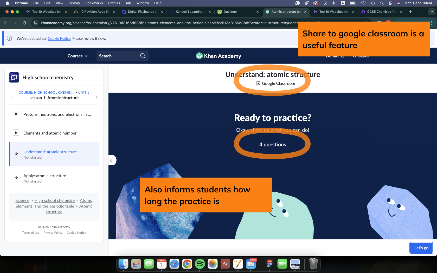Click the High school chemistry course icon
Screen dimensions: 437x273
(x=14, y=77)
